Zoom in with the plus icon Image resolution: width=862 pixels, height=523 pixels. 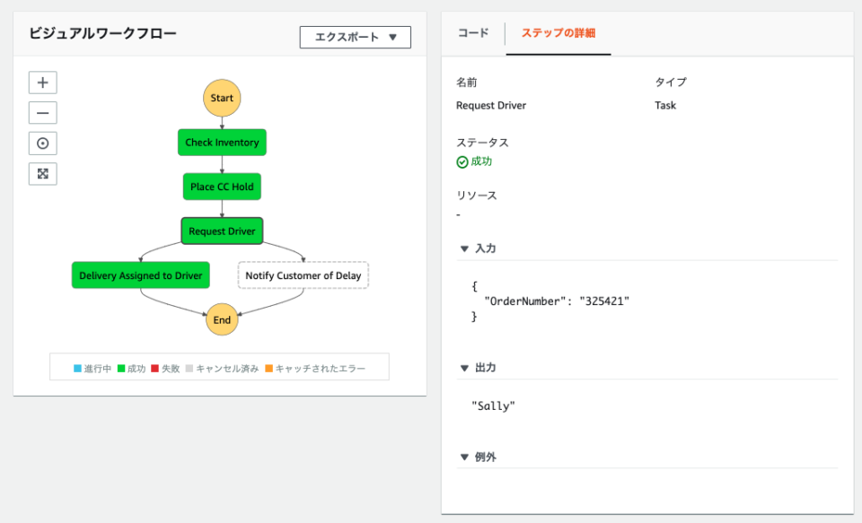click(43, 83)
